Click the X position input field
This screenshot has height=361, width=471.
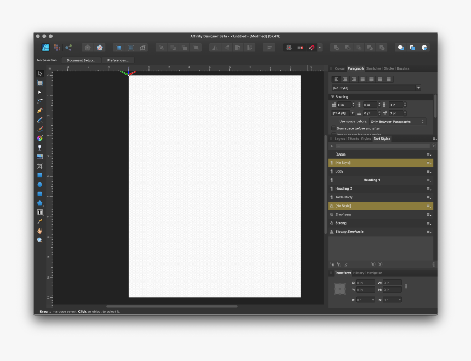(365, 283)
